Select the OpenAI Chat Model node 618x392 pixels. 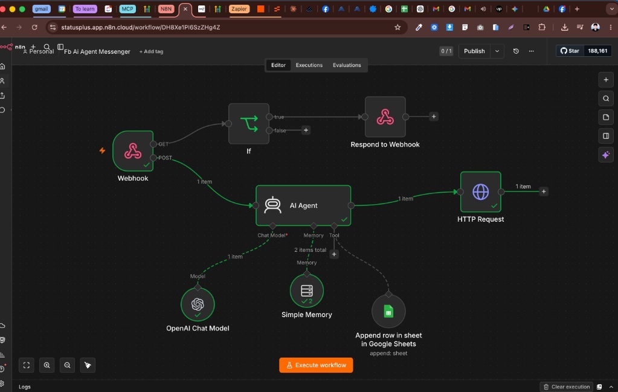click(198, 304)
